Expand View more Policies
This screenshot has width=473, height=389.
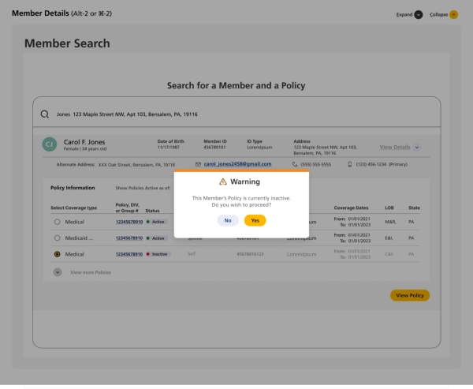58,272
